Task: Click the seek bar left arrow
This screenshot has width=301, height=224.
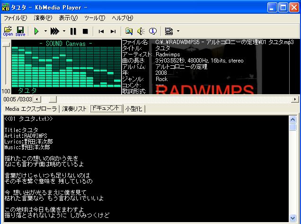Action: 37,99
